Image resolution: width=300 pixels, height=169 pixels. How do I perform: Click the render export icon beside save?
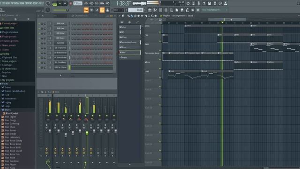215,3
